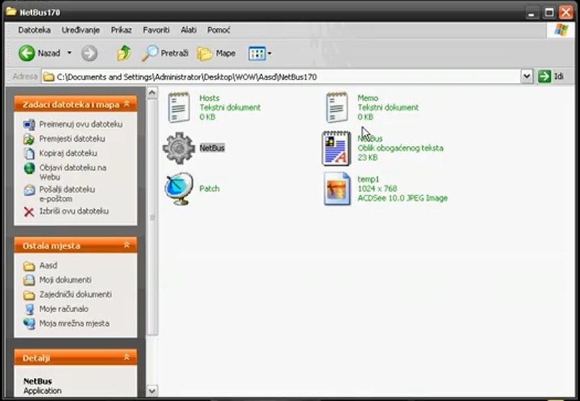Click the side pane scroll down arrow
The width and height of the screenshot is (580, 401).
pyautogui.click(x=152, y=390)
